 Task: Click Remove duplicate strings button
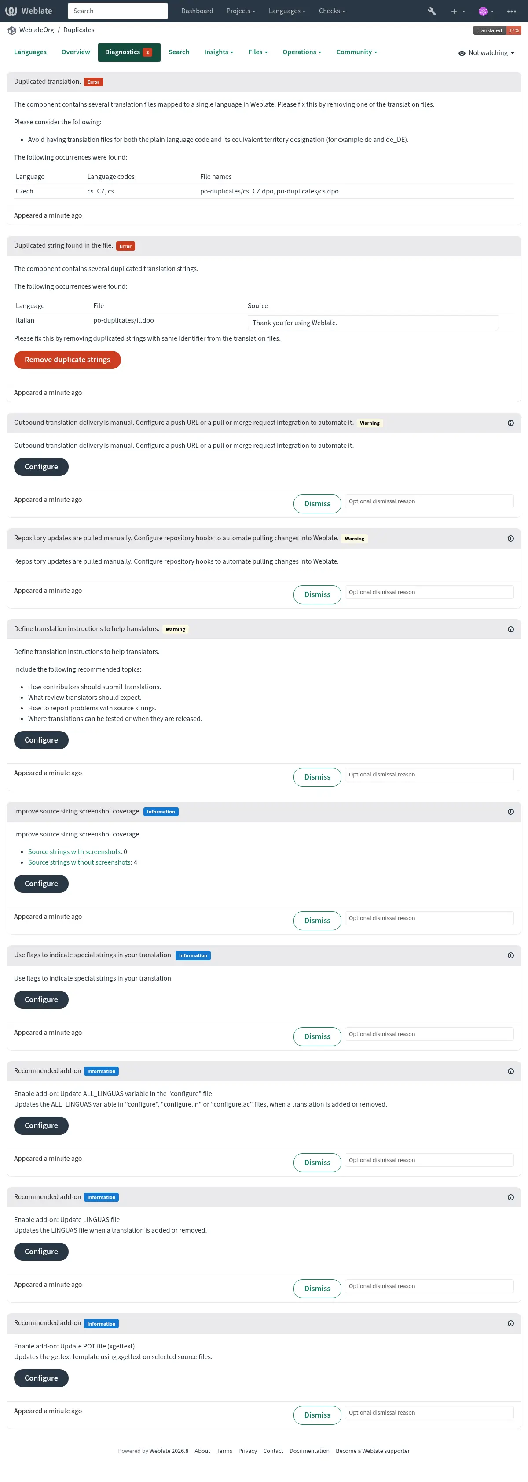(x=67, y=360)
